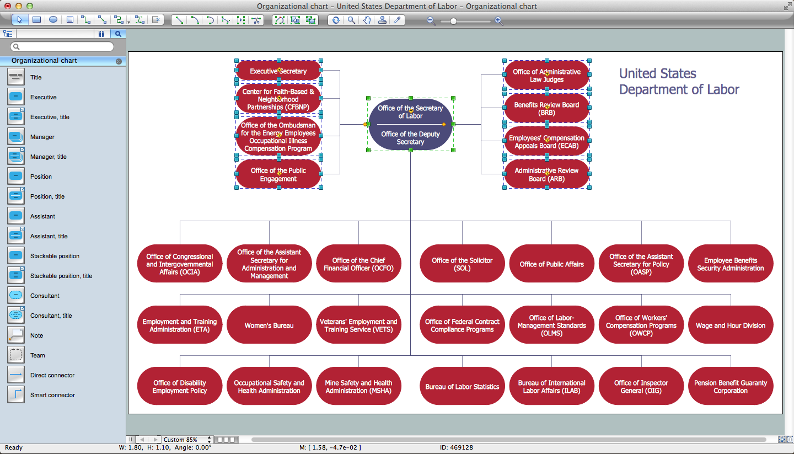The height and width of the screenshot is (454, 794).
Task: Select the Women's Bureau box
Action: (x=269, y=325)
